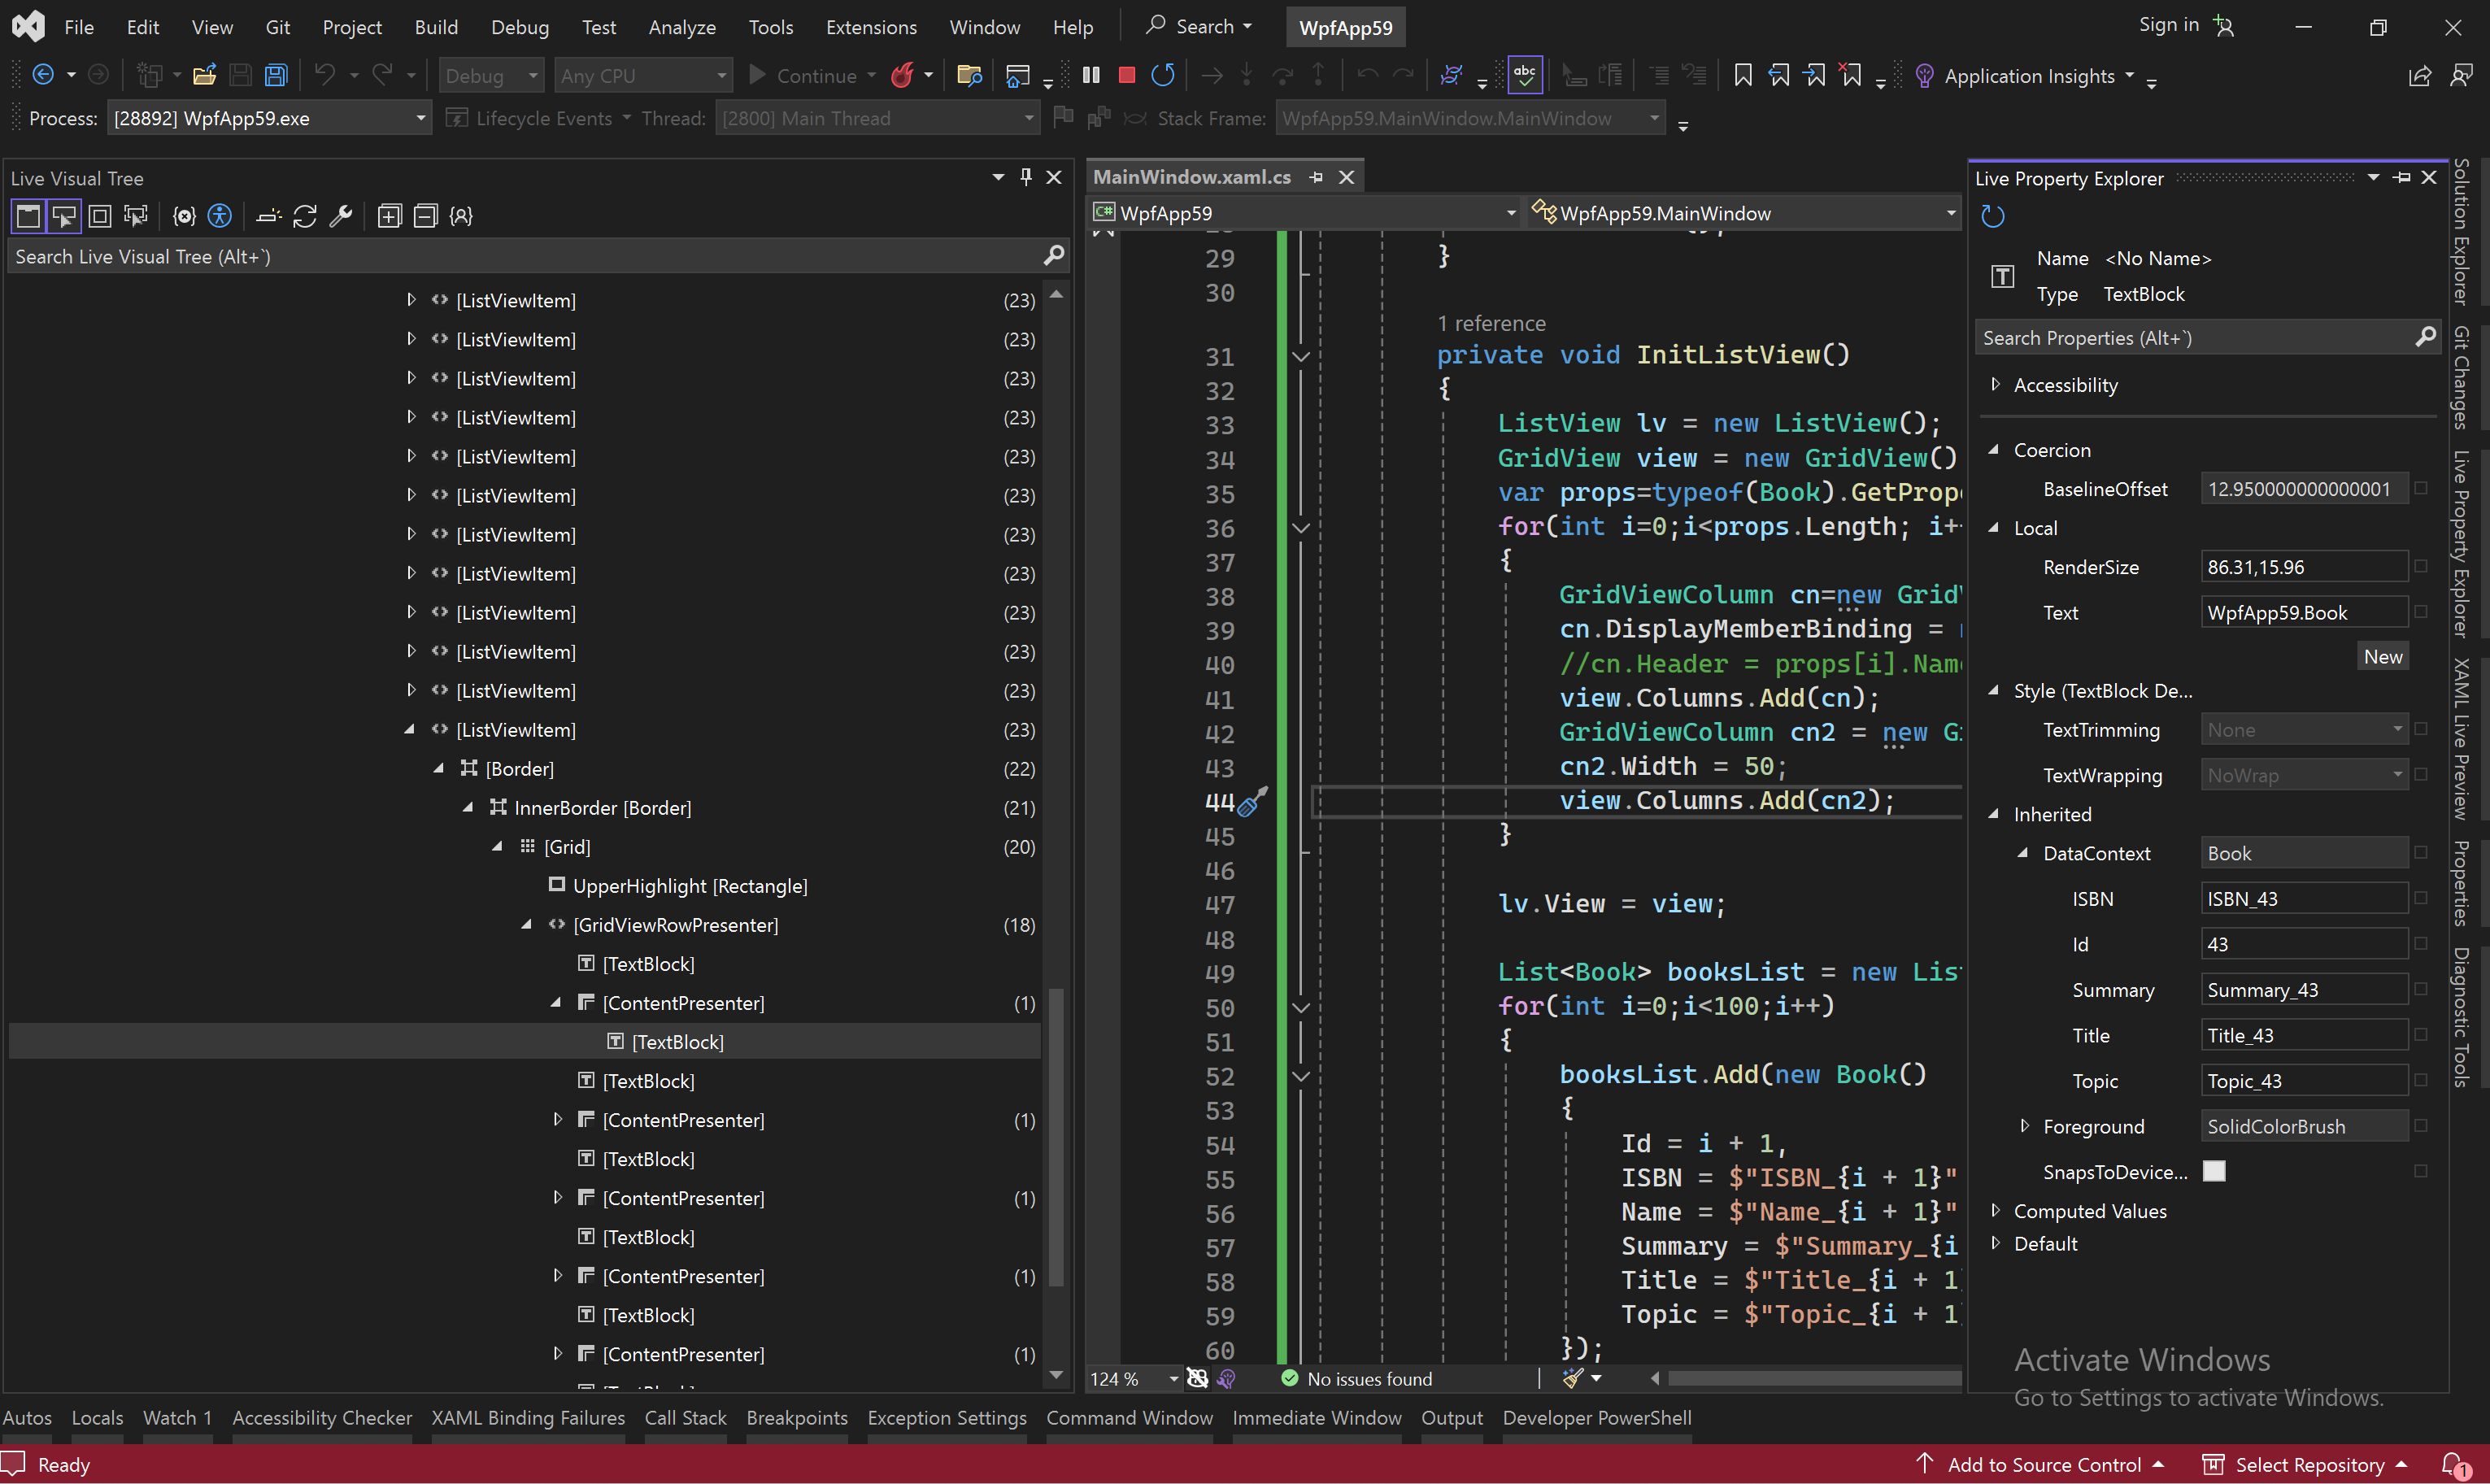Viewport: 2490px width, 1484px height.
Task: Click the Text property value field
Action: pyautogui.click(x=2304, y=612)
